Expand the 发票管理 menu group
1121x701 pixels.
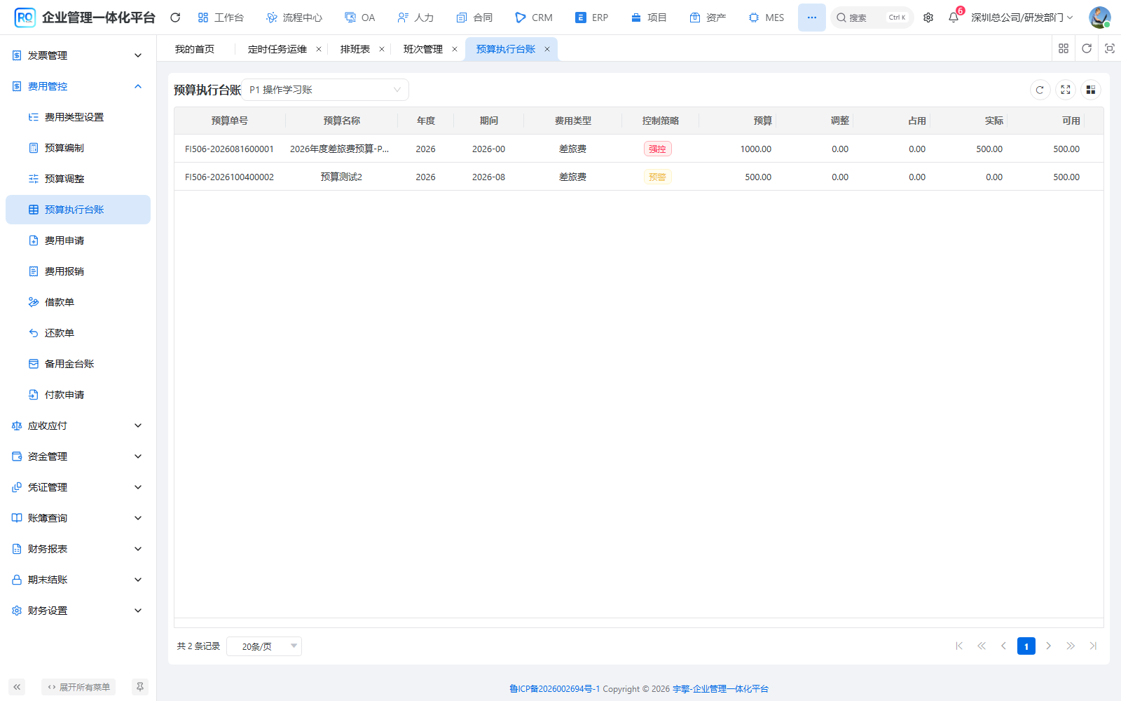(78, 55)
